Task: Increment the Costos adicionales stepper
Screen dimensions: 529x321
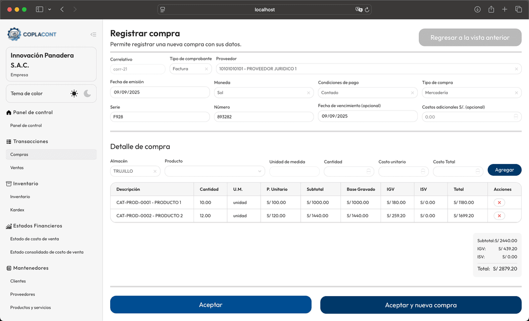Action: (x=516, y=115)
